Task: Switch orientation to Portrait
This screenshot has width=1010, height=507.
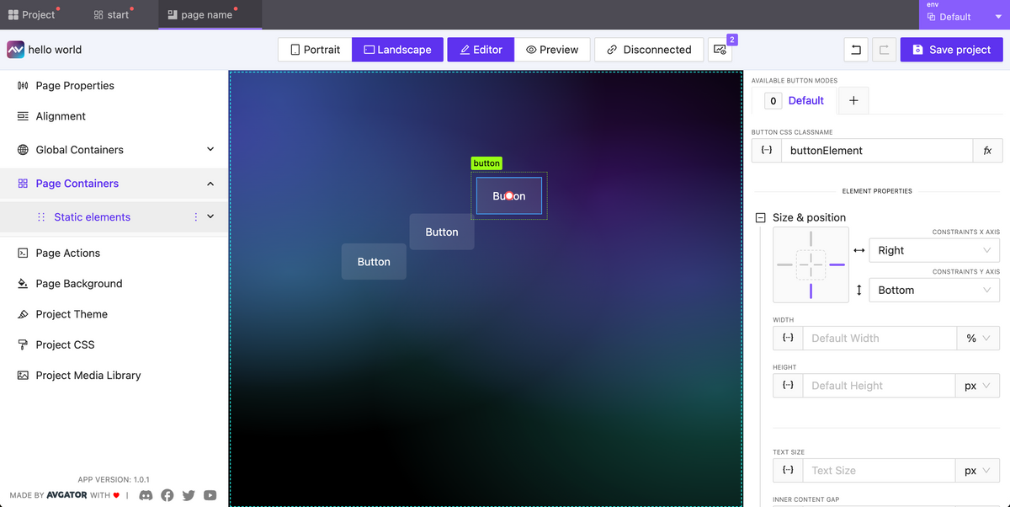Action: [x=314, y=50]
